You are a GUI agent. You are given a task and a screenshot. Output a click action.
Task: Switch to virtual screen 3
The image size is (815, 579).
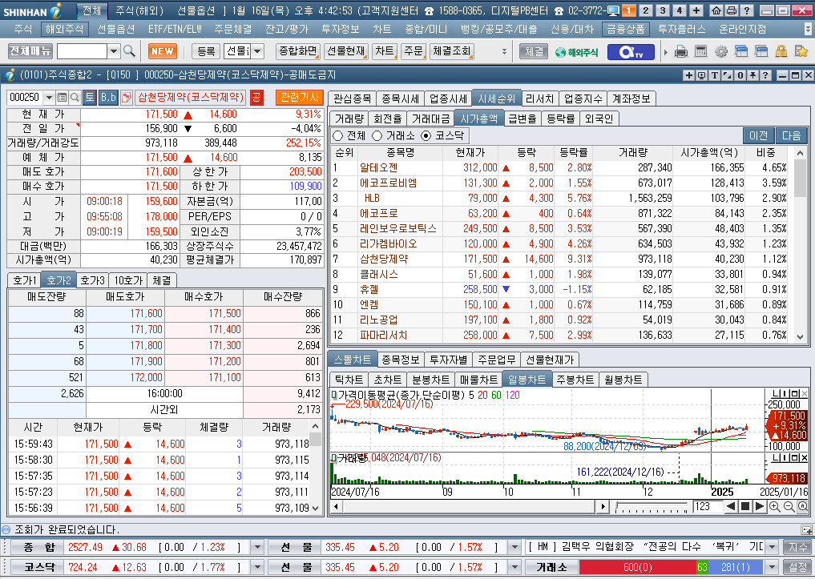point(662,10)
